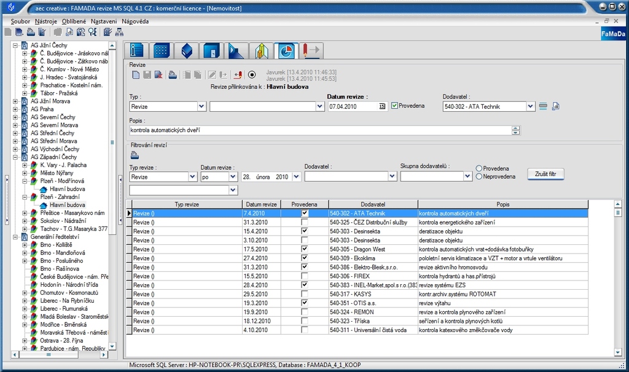629x372 pixels.
Task: Click the new blank document main toolbar icon
Action: click(x=8, y=32)
